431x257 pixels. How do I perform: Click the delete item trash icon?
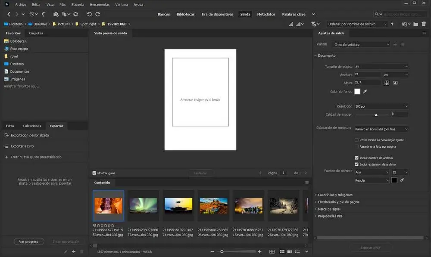[424, 24]
